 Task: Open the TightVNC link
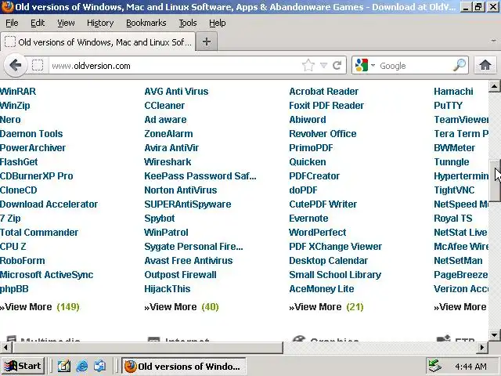click(454, 190)
